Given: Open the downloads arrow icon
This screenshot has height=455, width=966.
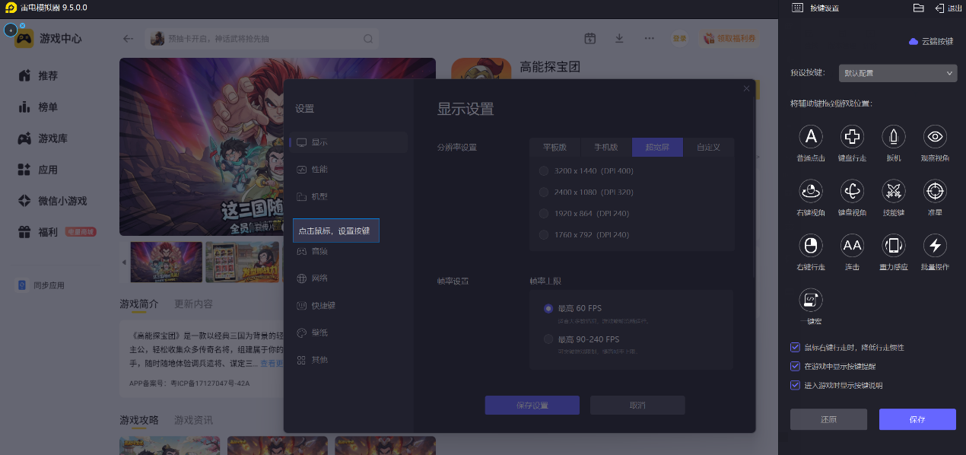Looking at the screenshot, I should [619, 38].
